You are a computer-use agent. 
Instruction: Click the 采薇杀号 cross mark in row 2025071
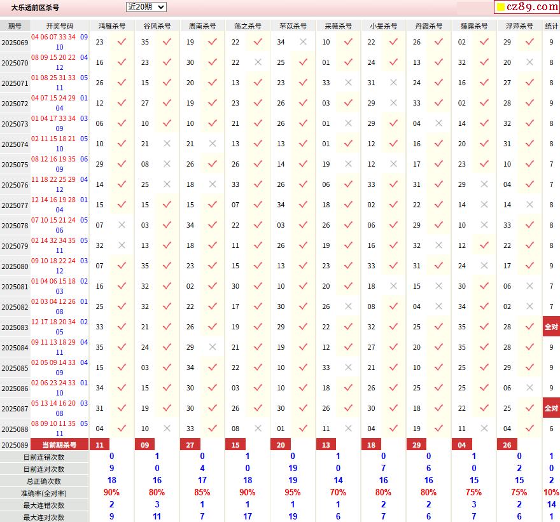click(348, 83)
